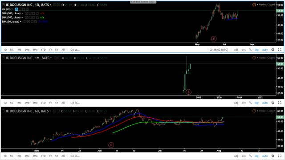Open chart settings gear in daily chart
Screen dimensions: 285x160
pyautogui.click(x=273, y=49)
